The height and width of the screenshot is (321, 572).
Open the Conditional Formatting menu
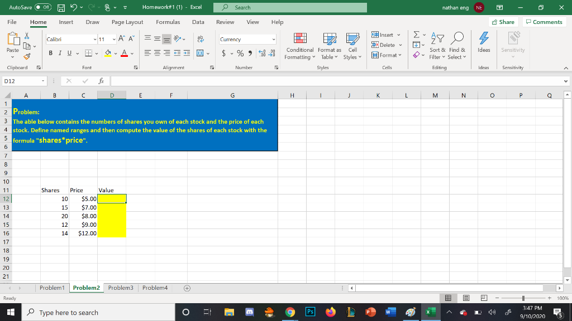click(x=299, y=47)
